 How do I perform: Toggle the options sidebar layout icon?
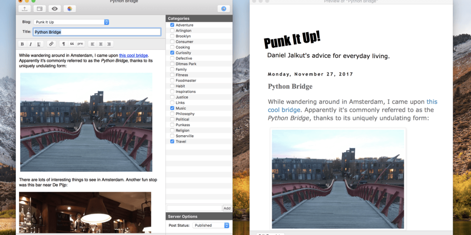click(x=40, y=9)
